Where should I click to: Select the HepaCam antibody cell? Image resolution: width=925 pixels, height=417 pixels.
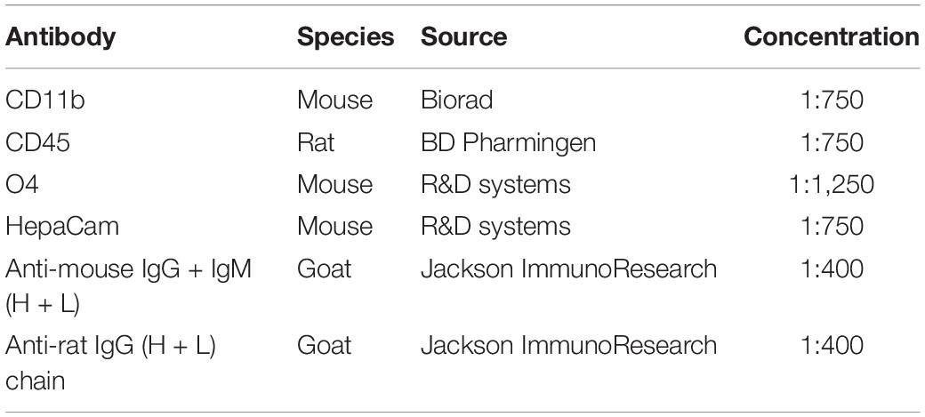62,226
